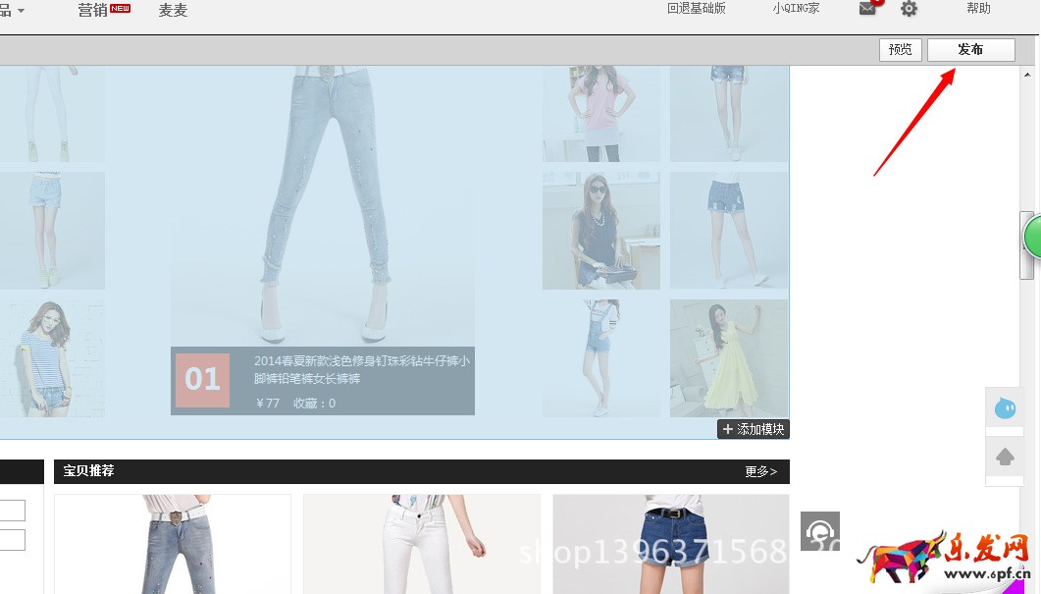This screenshot has width=1041, height=594.
Task: Open the ripped dark denim shorts thumbnail
Action: (x=729, y=231)
